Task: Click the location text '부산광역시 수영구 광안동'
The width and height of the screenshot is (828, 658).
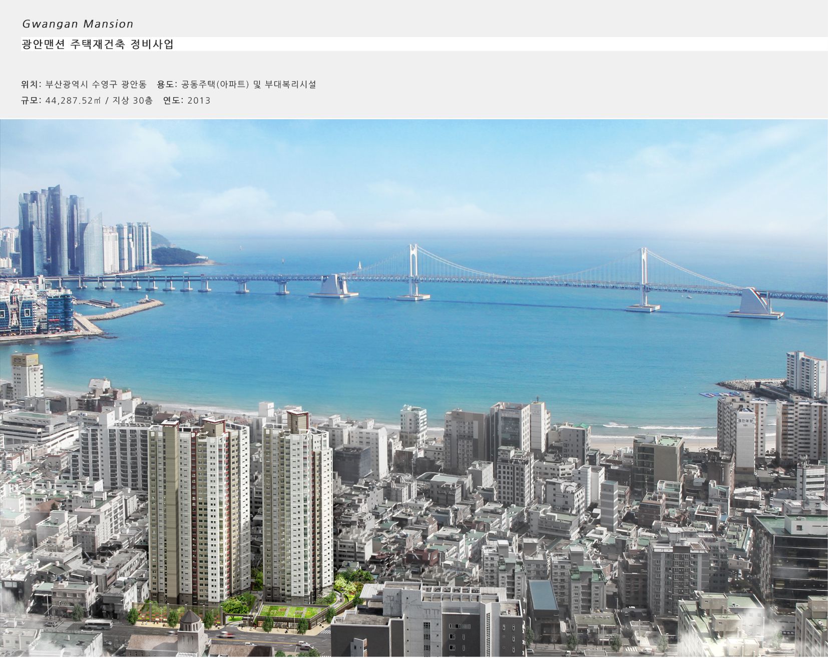Action: click(96, 85)
